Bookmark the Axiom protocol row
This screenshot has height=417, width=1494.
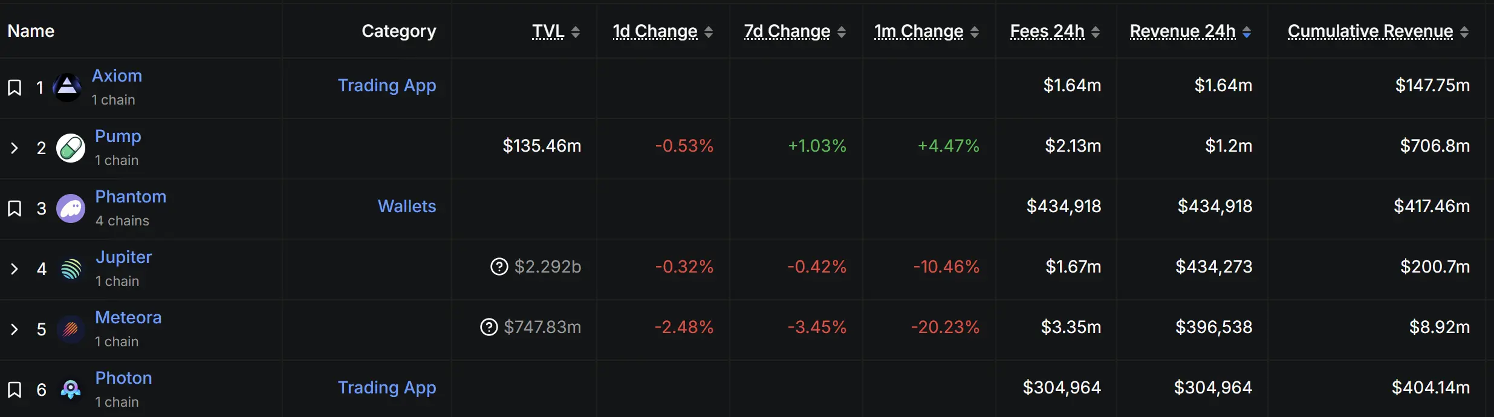15,88
